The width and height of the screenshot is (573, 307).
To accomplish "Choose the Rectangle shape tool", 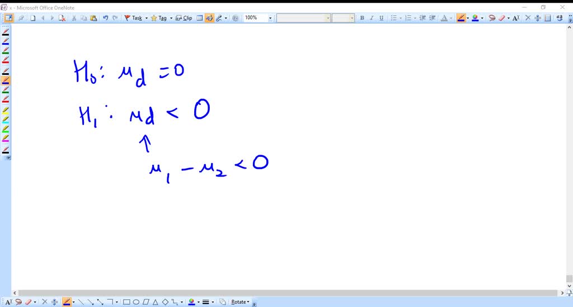I will coord(126,302).
